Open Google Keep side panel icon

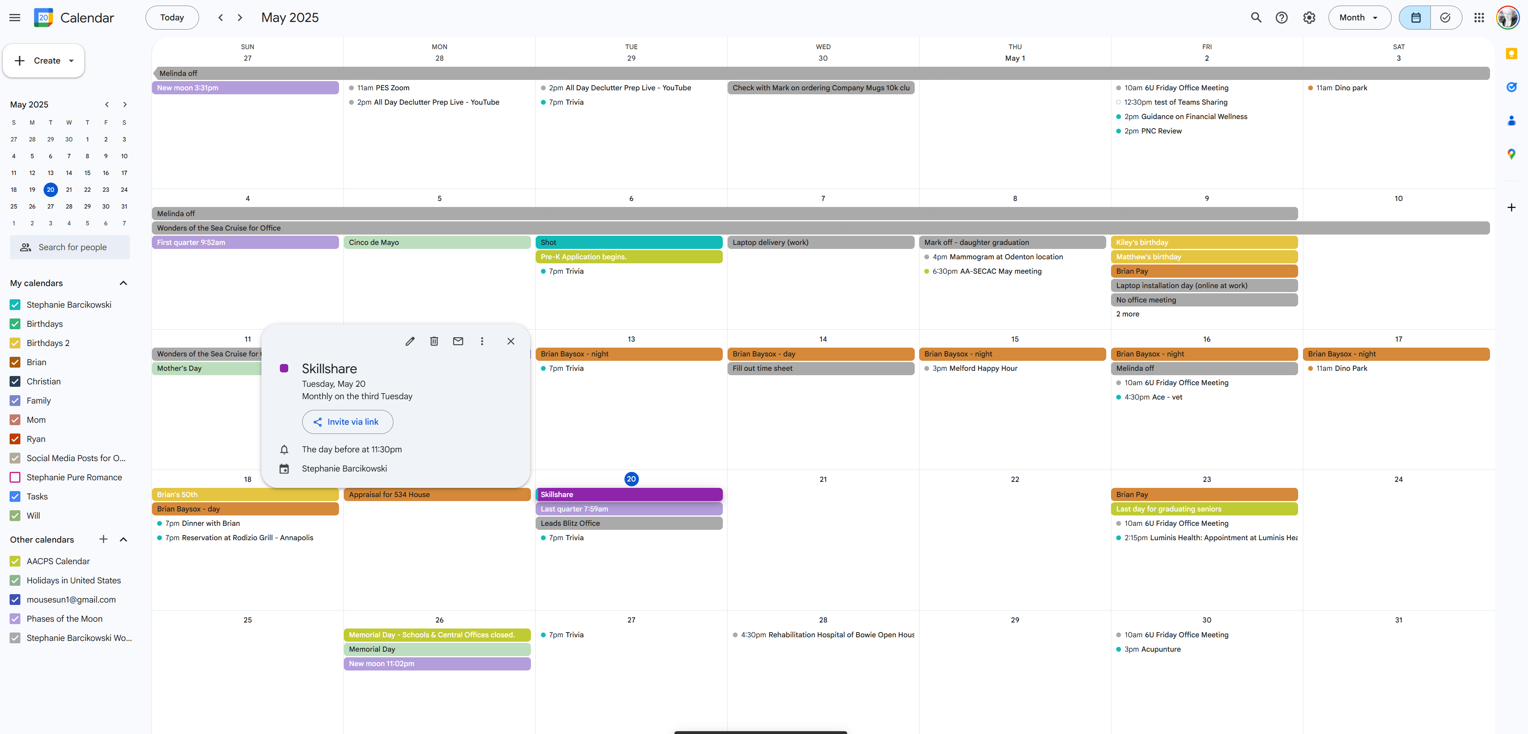click(1511, 54)
